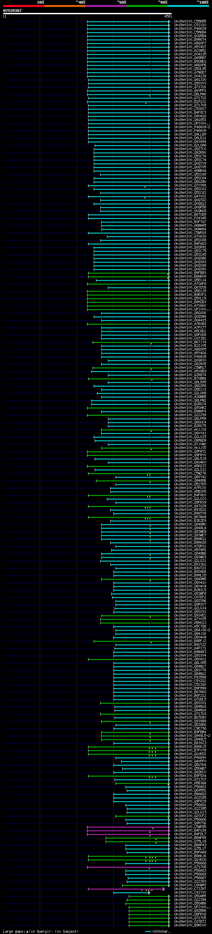Open hit UniRef100_C5IX10
Image resolution: width=212 pixels, height=934 pixels.
(190, 25)
